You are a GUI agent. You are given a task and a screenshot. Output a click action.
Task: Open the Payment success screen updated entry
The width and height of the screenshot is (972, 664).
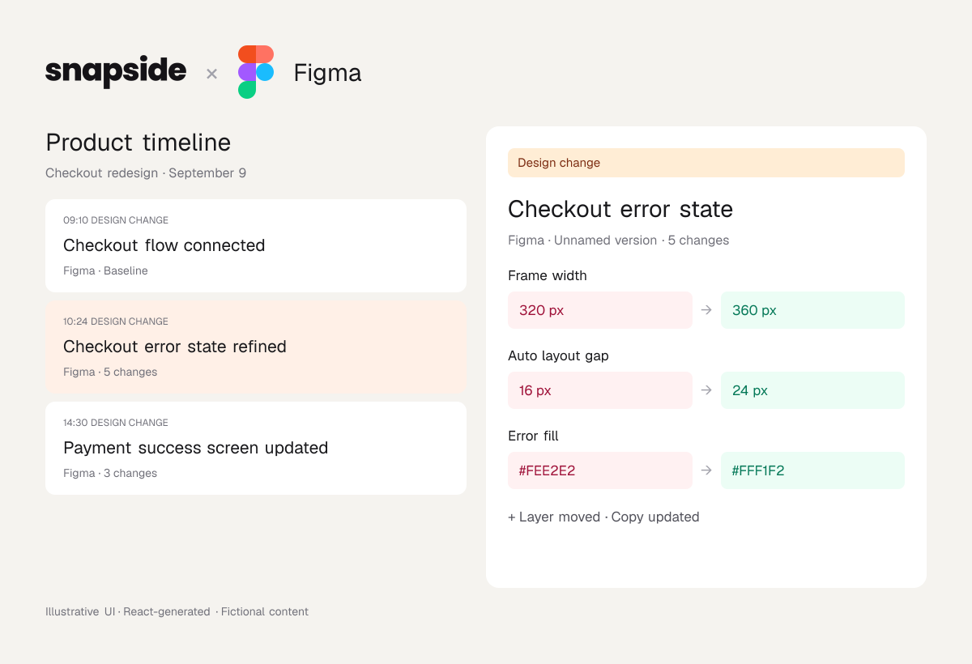click(256, 448)
